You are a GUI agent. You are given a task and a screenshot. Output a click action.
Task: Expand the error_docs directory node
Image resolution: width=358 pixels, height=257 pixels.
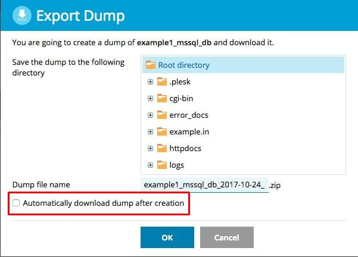pyautogui.click(x=151, y=115)
